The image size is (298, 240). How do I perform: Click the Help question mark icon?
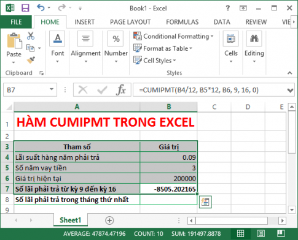pos(227,8)
